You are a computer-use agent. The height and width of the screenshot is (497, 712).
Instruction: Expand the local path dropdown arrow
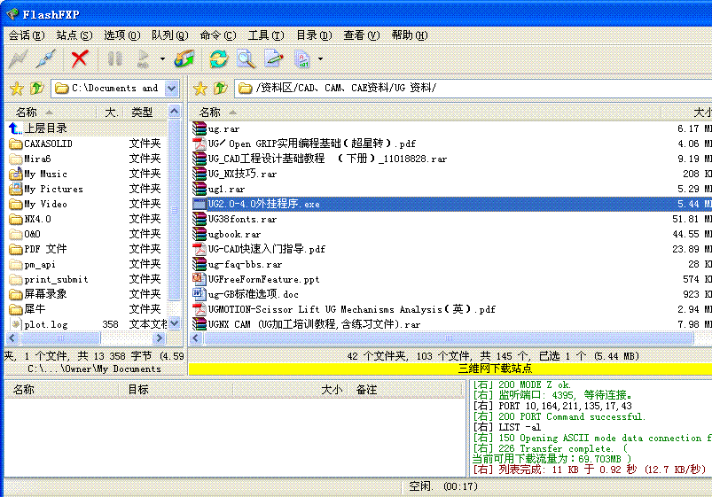tap(171, 88)
